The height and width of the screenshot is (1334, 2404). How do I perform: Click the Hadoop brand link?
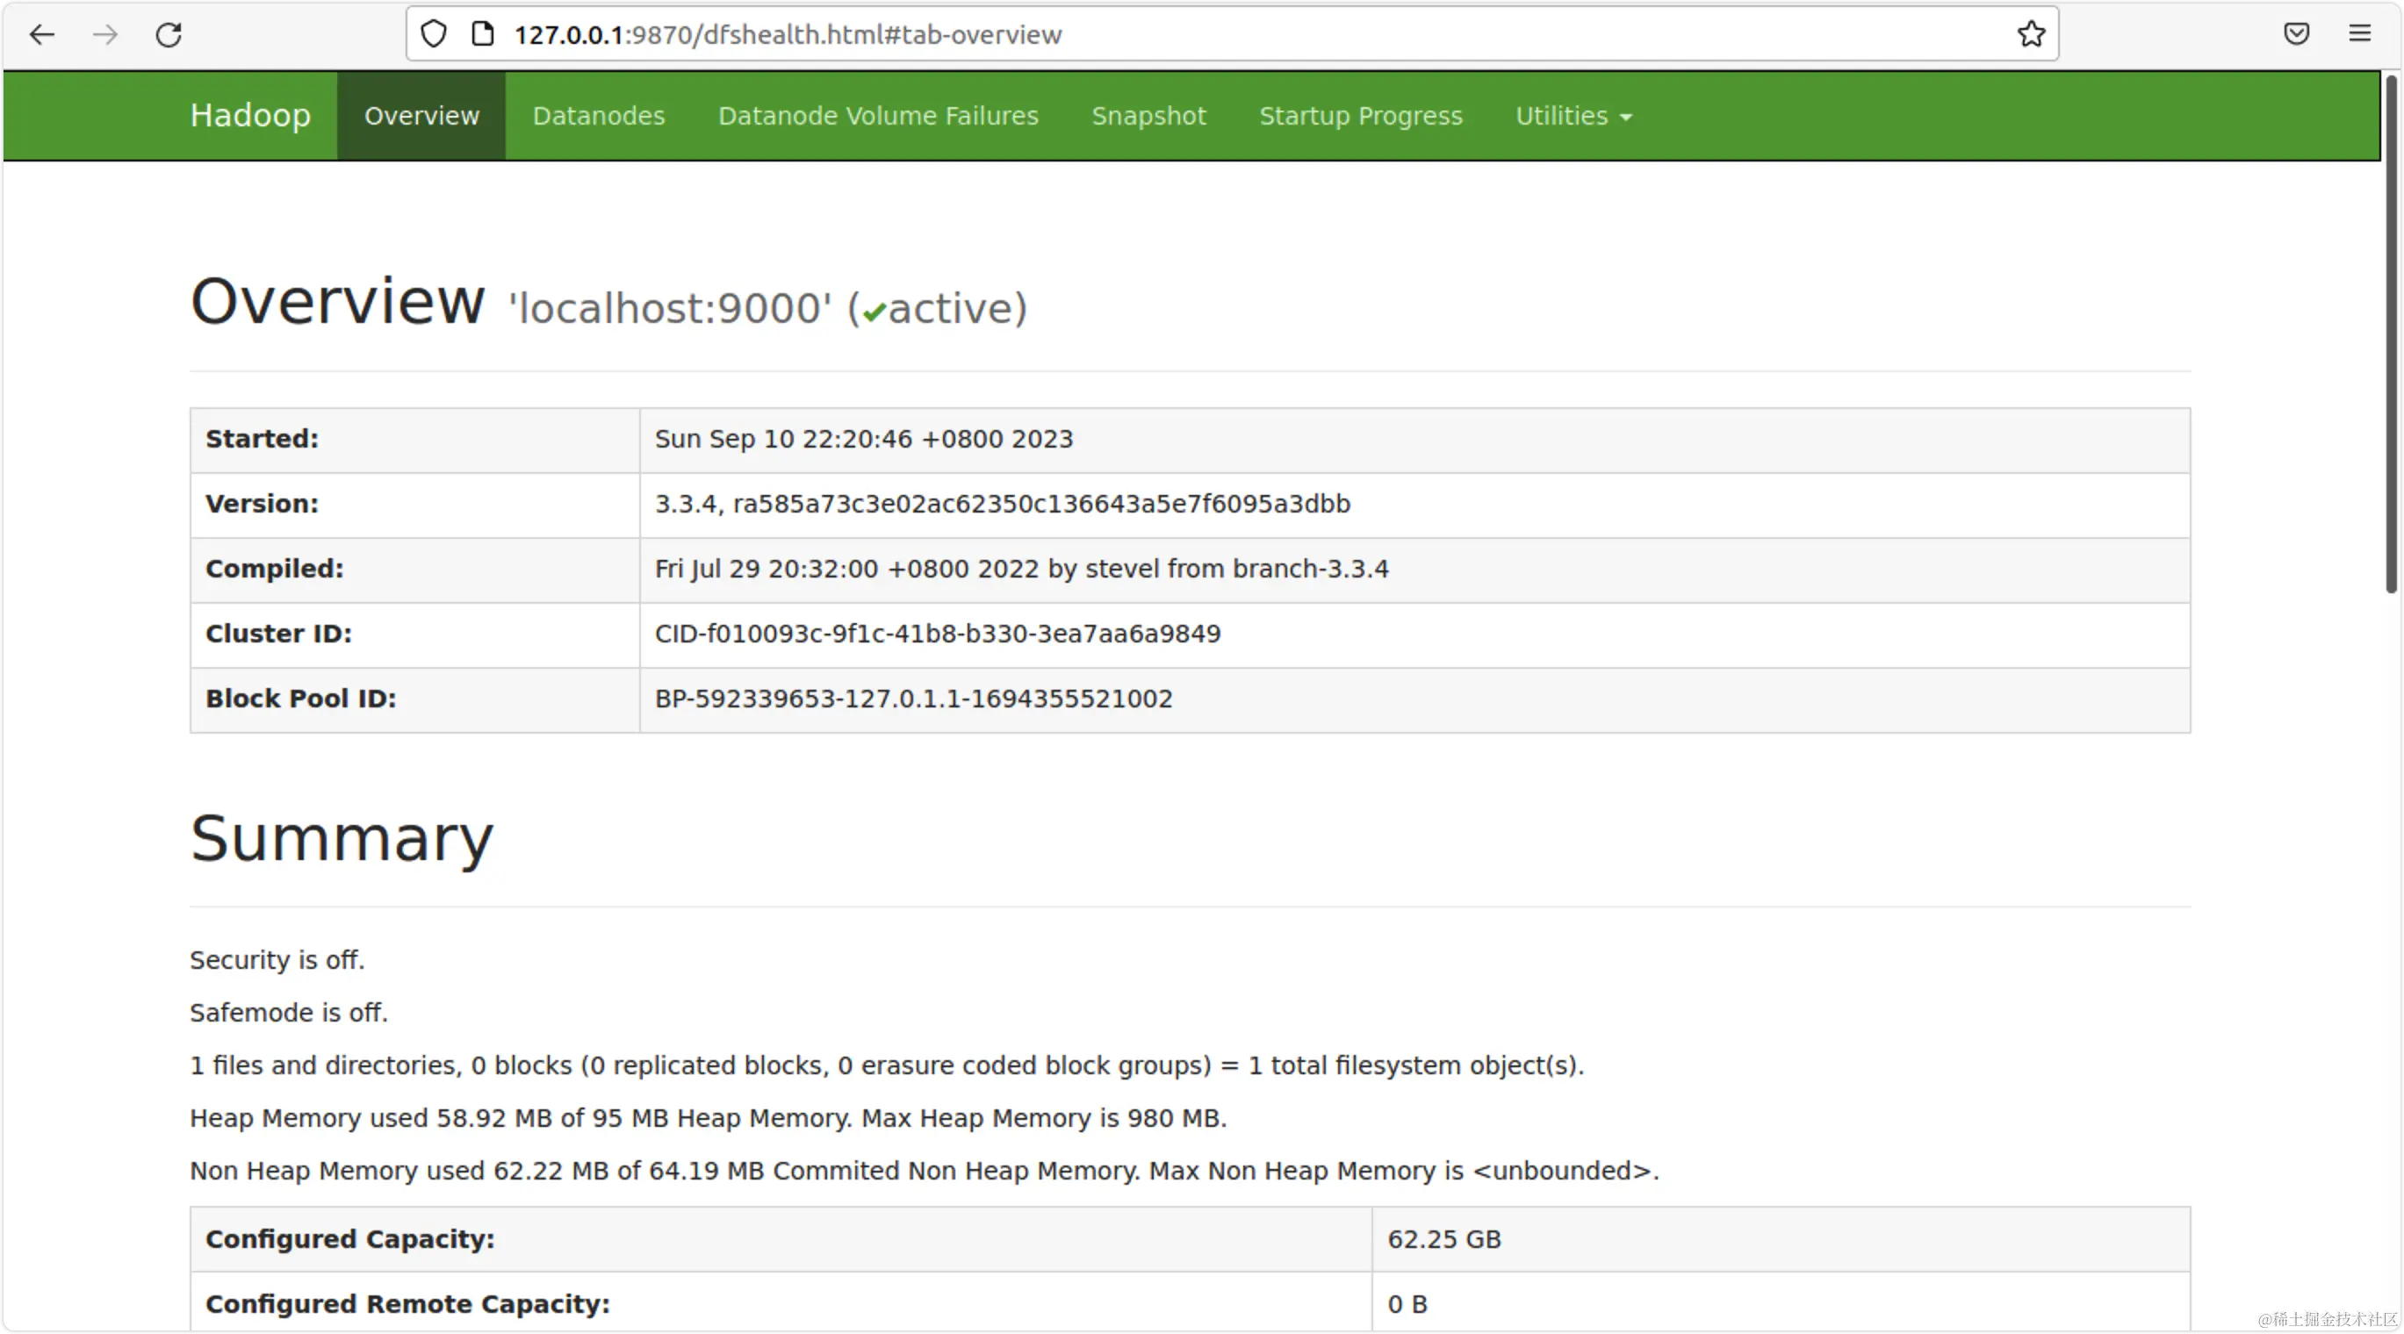click(x=250, y=116)
